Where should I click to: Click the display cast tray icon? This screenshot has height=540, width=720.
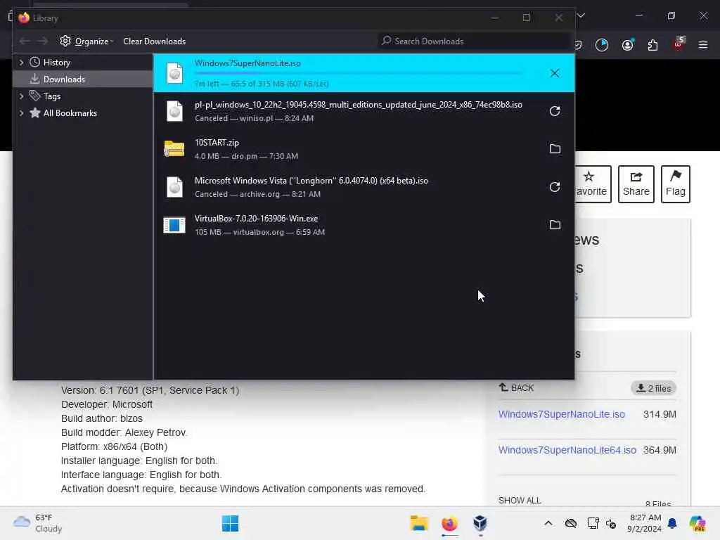click(x=593, y=523)
